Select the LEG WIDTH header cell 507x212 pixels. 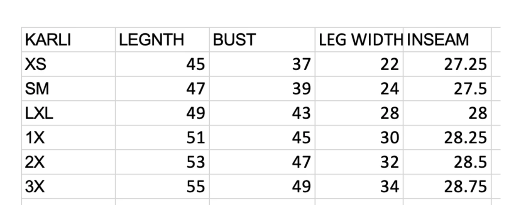(x=359, y=40)
